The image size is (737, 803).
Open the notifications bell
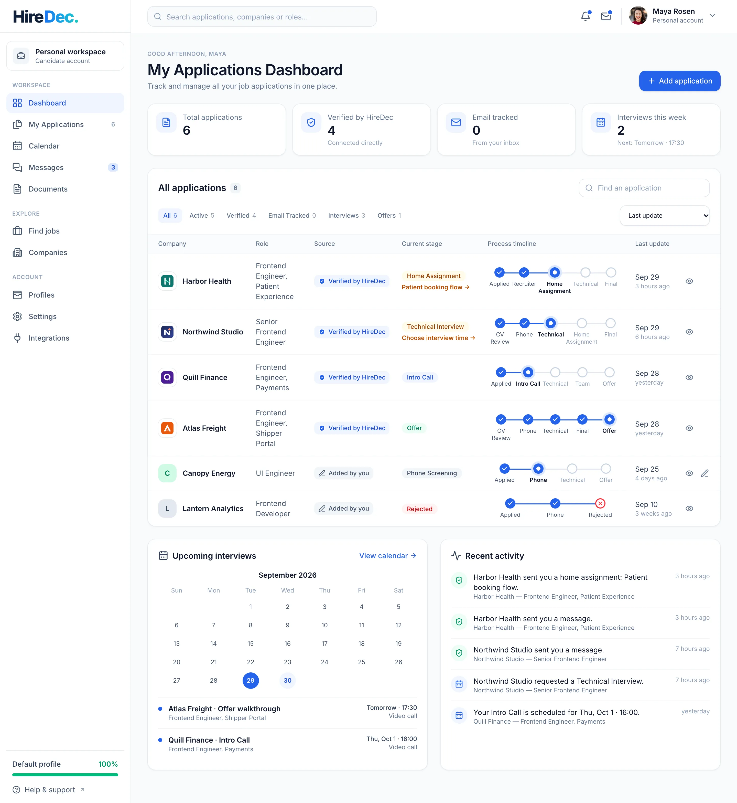click(x=586, y=16)
